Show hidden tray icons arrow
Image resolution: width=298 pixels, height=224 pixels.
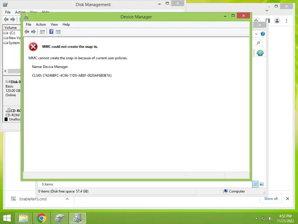(x=257, y=218)
